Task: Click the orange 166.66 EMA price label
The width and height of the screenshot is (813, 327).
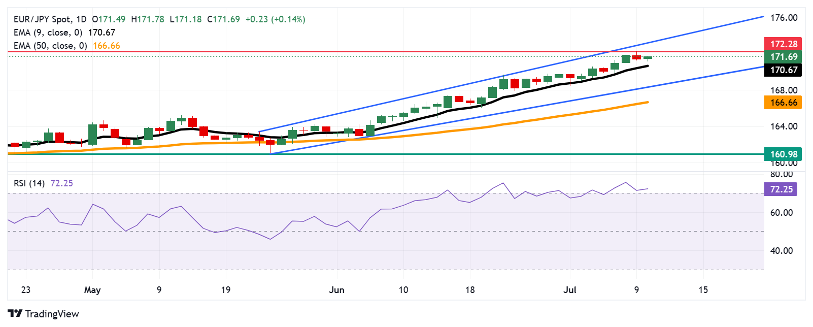Action: 783,103
